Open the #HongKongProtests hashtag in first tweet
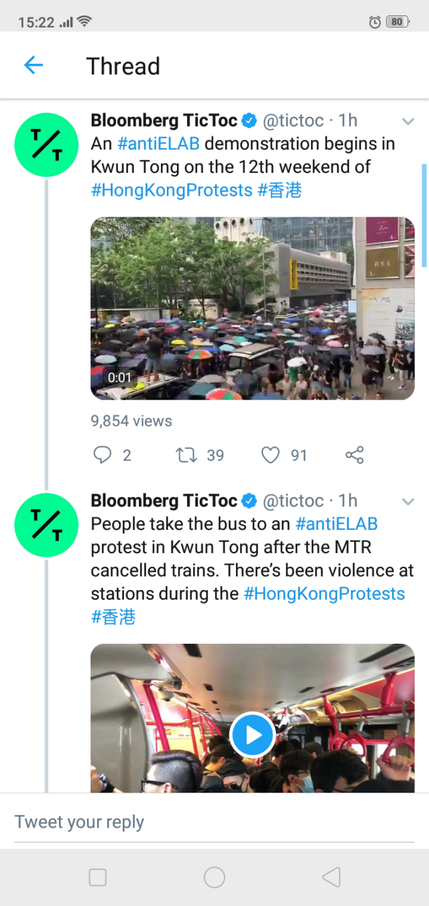This screenshot has height=906, width=429. pyautogui.click(x=172, y=190)
